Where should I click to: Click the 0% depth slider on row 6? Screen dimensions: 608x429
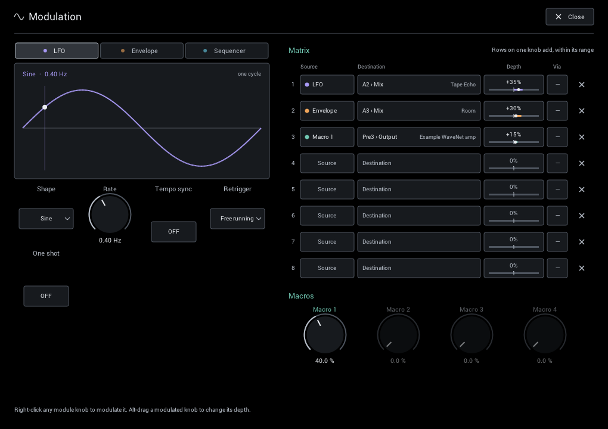coord(513,216)
